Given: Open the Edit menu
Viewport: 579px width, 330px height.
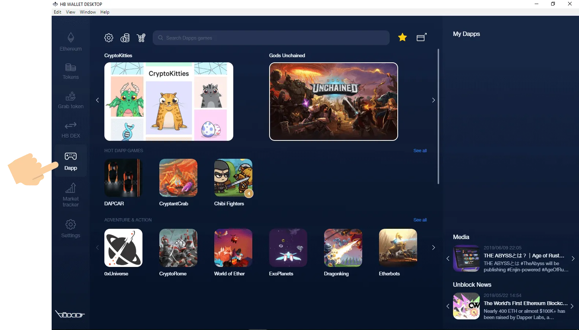Looking at the screenshot, I should pos(57,12).
